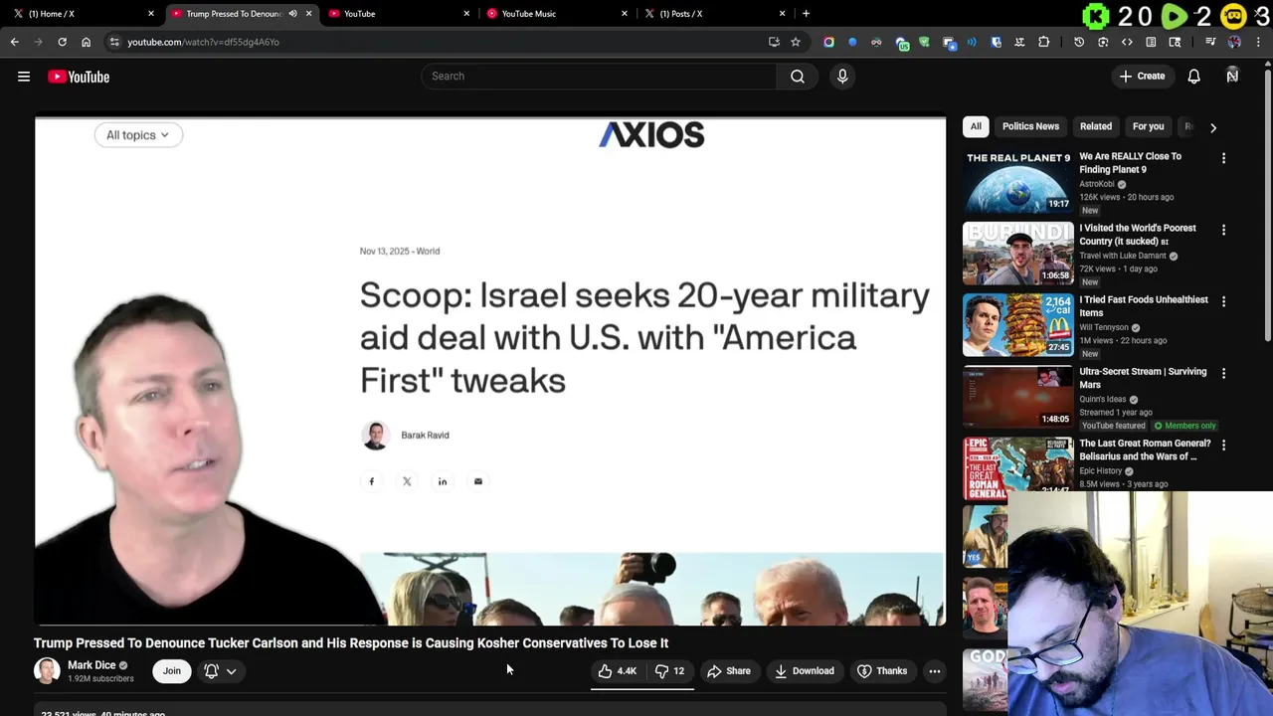Click the Share button

pos(729,671)
